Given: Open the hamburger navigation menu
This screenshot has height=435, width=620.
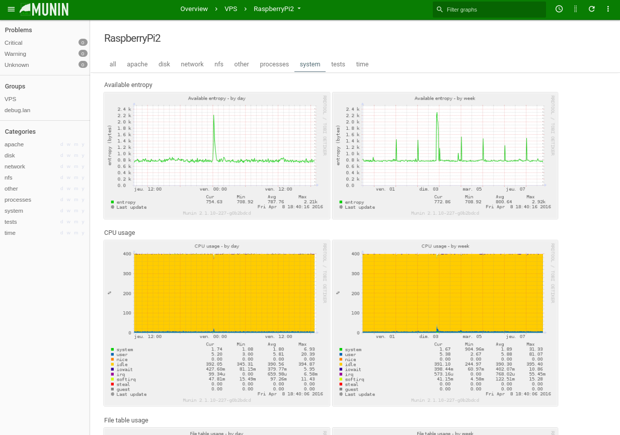Looking at the screenshot, I should point(12,9).
